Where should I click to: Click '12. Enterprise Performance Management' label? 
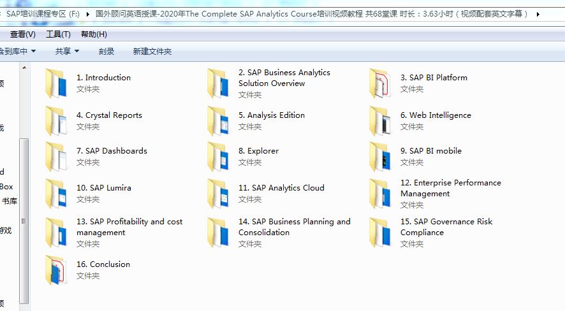pos(450,188)
